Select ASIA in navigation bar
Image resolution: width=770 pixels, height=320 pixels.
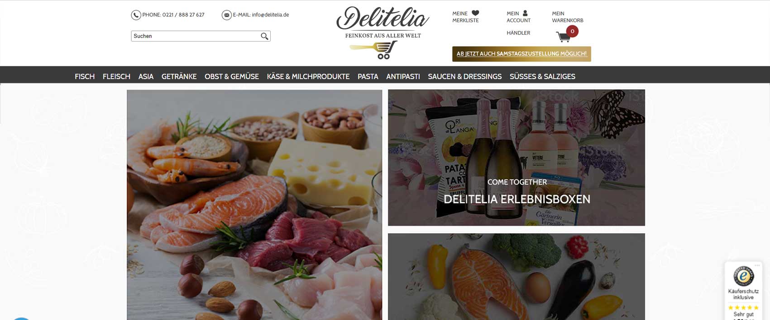(146, 76)
